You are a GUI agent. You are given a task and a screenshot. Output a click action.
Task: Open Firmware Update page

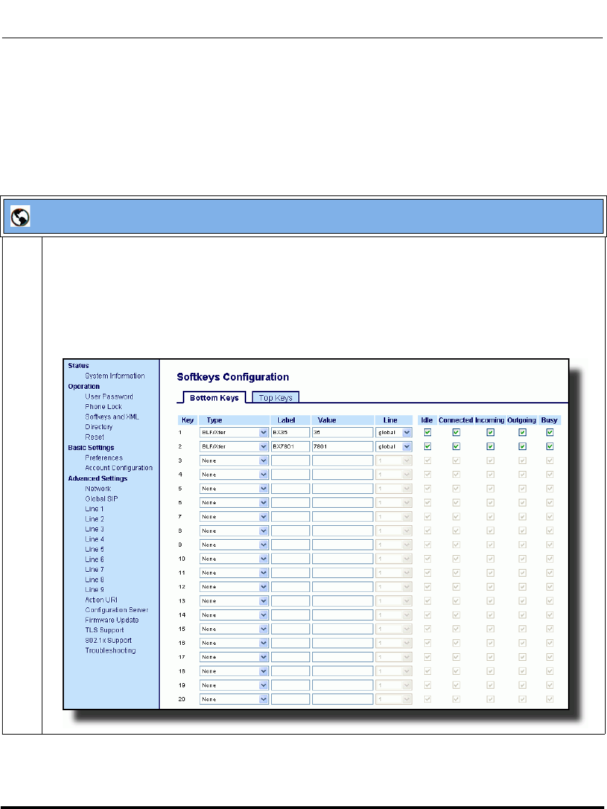click(x=112, y=620)
